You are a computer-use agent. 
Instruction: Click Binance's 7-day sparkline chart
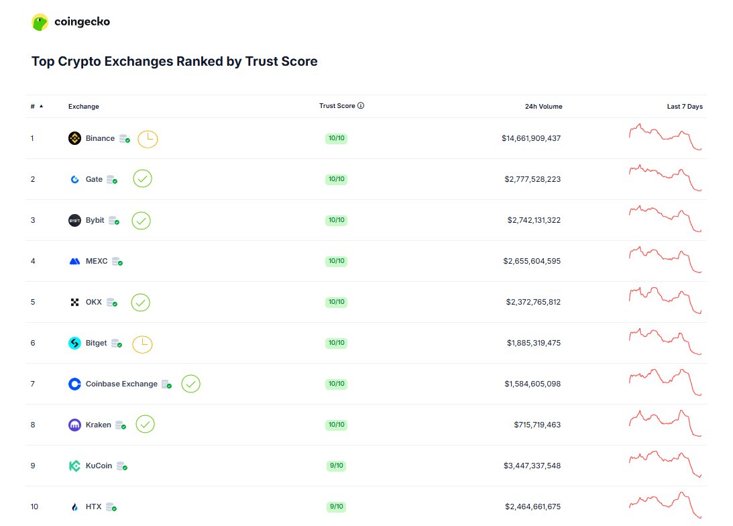665,137
